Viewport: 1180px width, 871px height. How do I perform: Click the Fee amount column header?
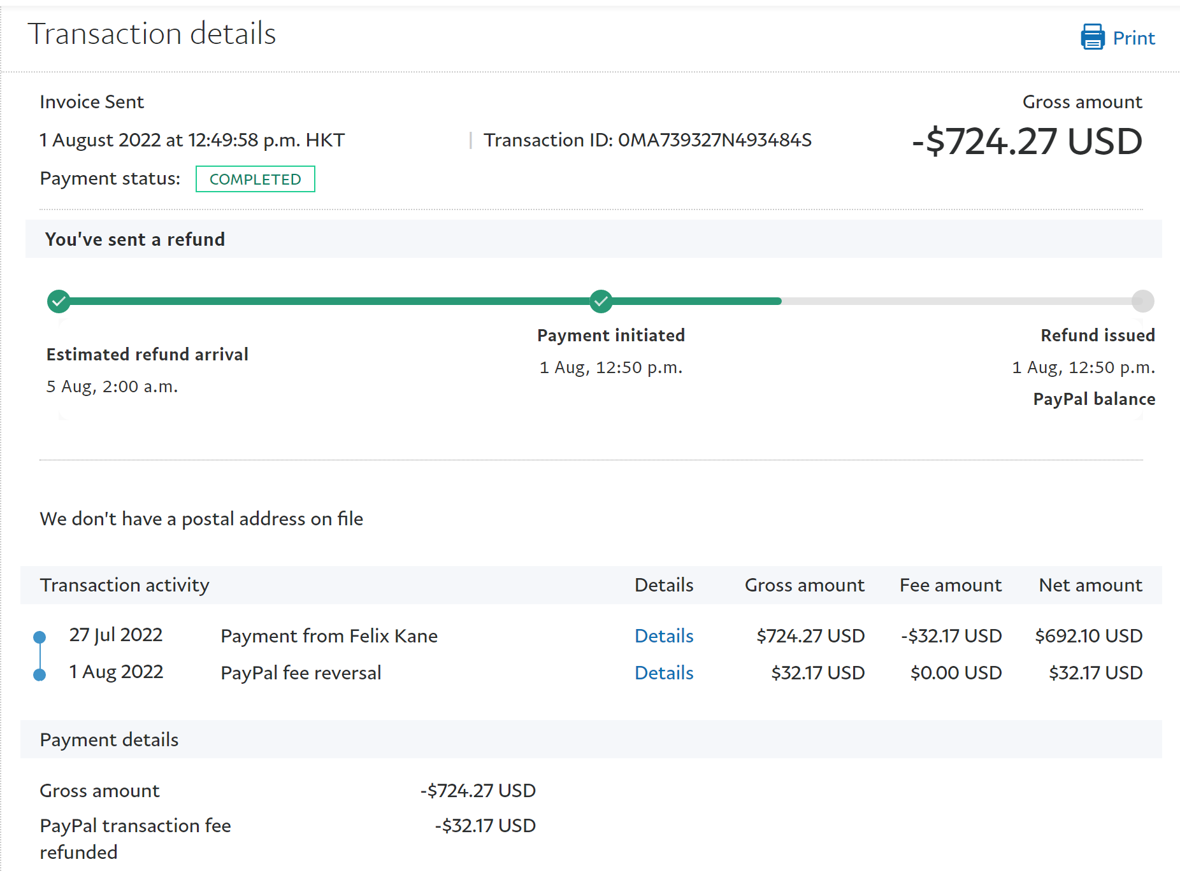tap(950, 585)
